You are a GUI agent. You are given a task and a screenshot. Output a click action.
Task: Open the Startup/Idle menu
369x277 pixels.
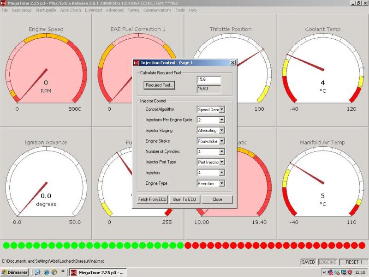[x=46, y=10]
